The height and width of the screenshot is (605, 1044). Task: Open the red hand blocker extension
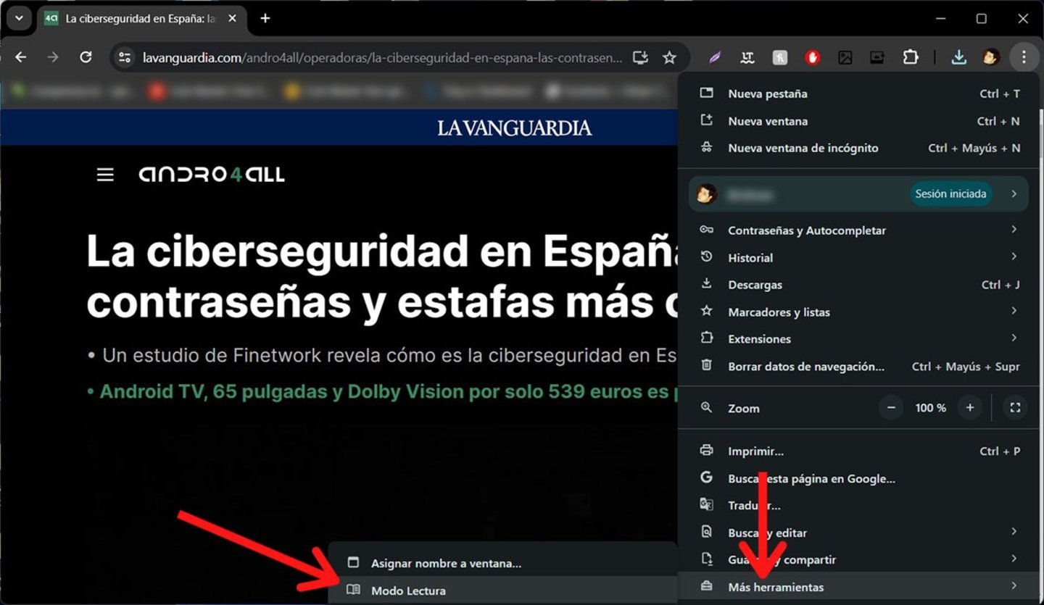[812, 58]
